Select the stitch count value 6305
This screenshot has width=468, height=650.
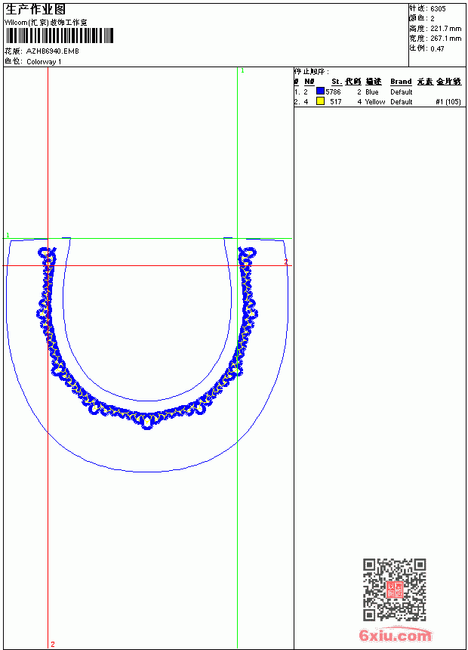pyautogui.click(x=438, y=9)
